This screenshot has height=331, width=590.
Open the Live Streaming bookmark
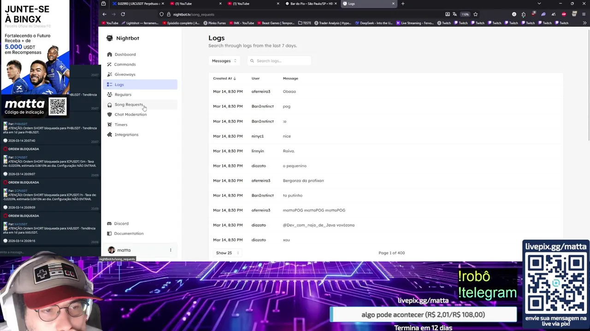click(x=414, y=23)
